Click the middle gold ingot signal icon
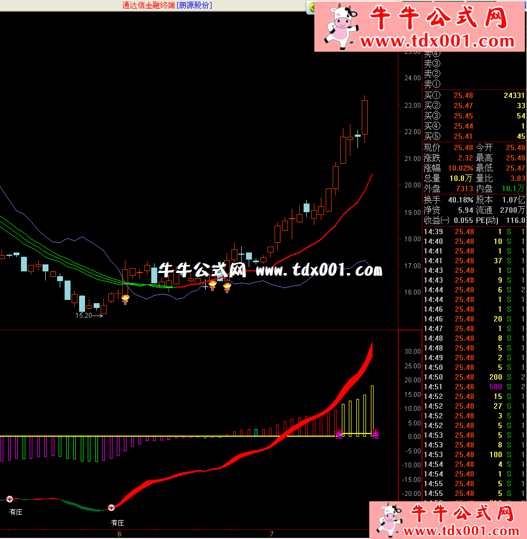Screen dimensions: 527x539 click(213, 285)
